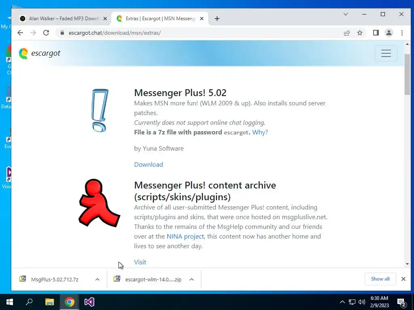Open Visual Studio from the taskbar
The image size is (414, 310).
(89, 302)
